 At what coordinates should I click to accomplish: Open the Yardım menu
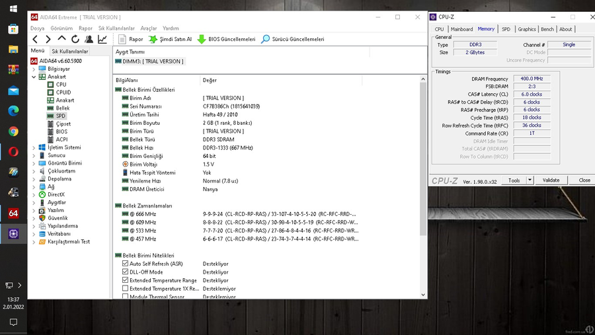click(171, 28)
